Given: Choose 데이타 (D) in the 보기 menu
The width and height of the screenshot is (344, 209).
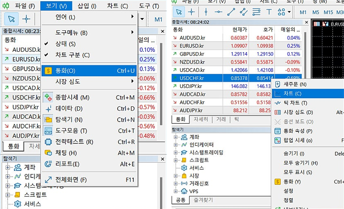Looking at the screenshot, I should (x=89, y=108).
